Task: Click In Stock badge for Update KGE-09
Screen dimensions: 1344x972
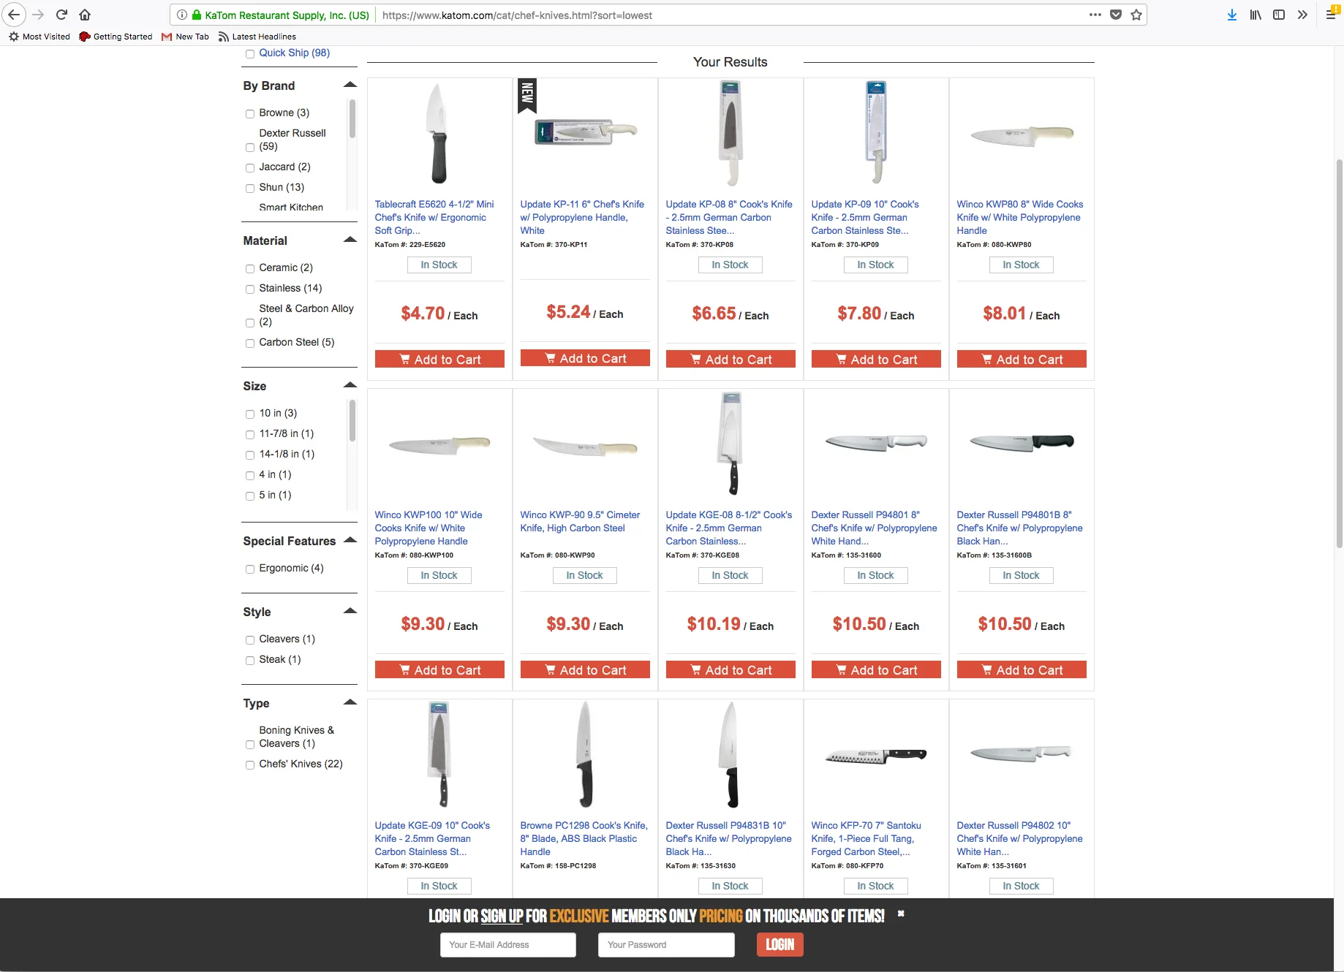Action: pyautogui.click(x=439, y=886)
